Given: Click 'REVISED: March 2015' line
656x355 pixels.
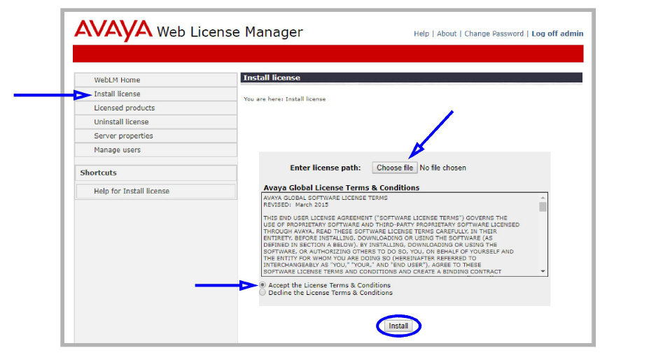Looking at the screenshot, I should tap(295, 205).
